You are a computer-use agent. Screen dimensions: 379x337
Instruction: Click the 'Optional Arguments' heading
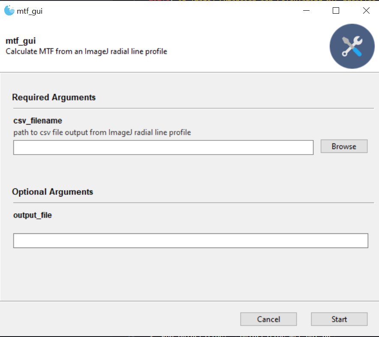tap(52, 192)
